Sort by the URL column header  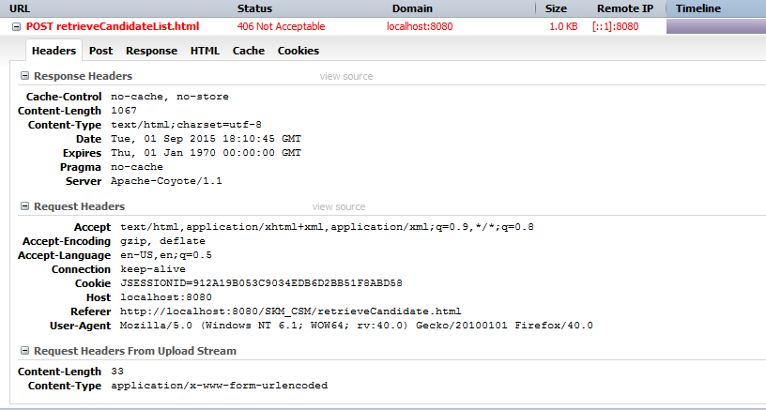click(x=19, y=8)
